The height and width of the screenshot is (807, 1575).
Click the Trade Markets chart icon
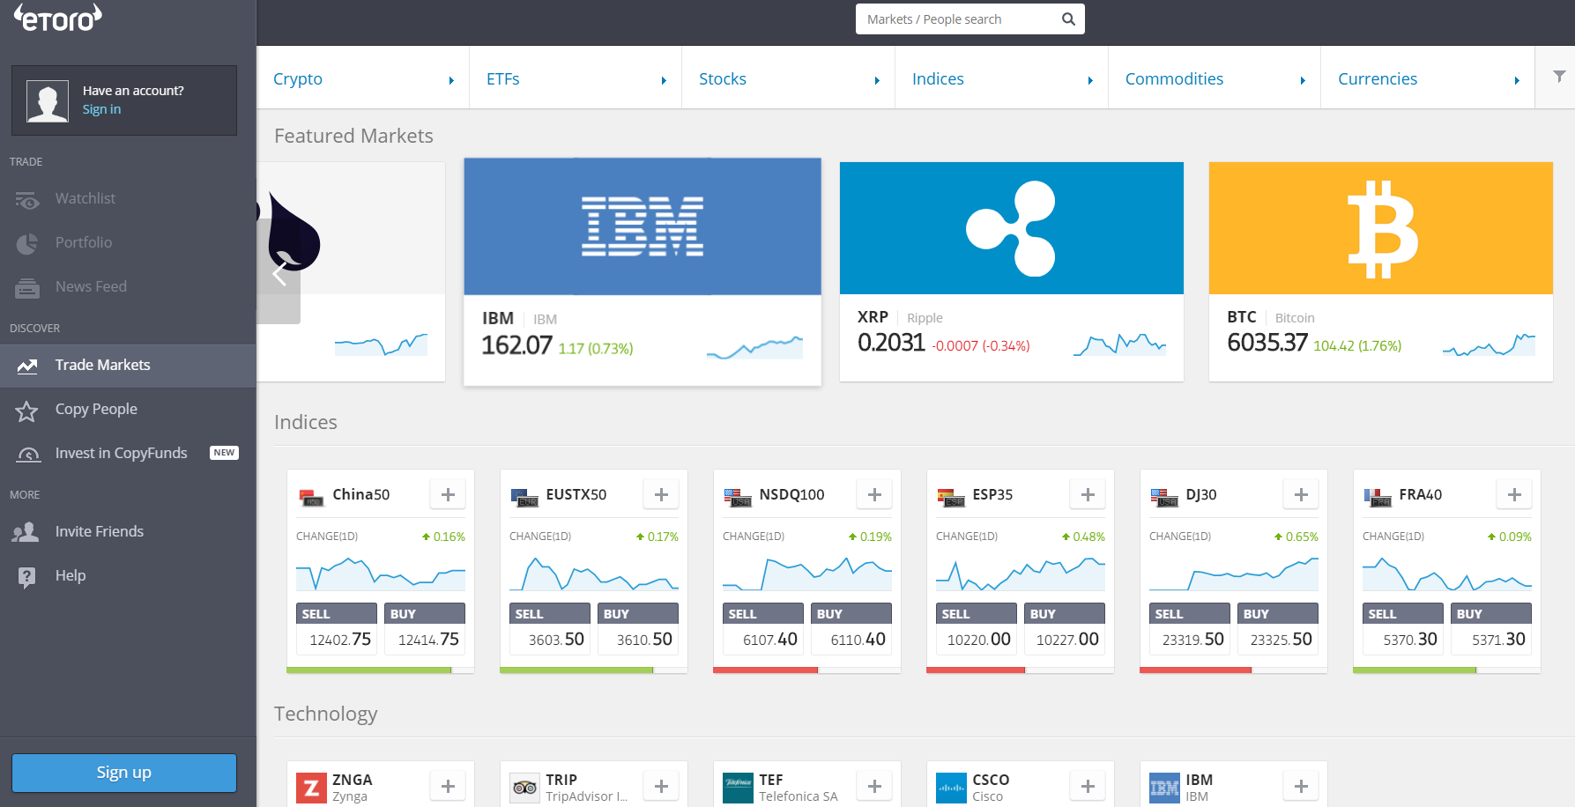click(x=27, y=366)
